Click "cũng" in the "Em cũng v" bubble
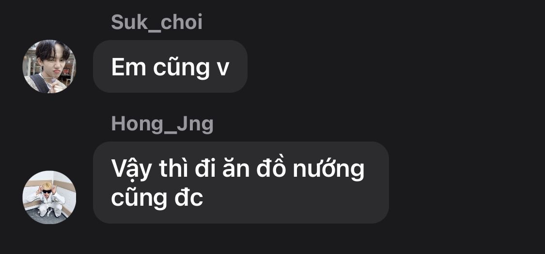 [181, 67]
